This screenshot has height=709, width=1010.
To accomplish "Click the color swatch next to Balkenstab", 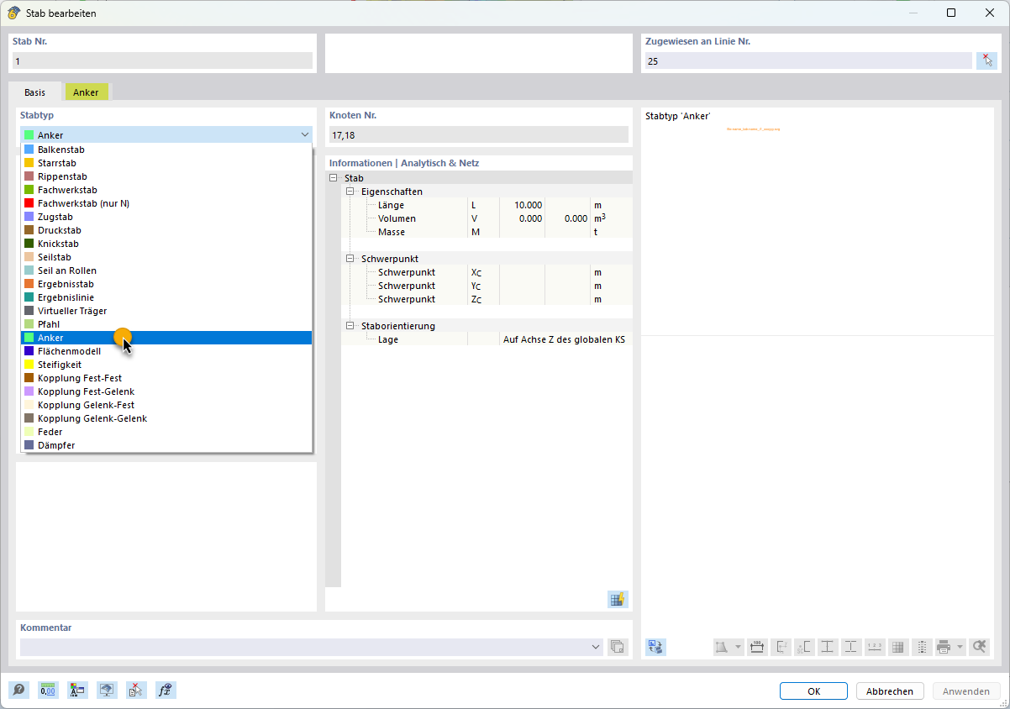I will click(x=27, y=149).
